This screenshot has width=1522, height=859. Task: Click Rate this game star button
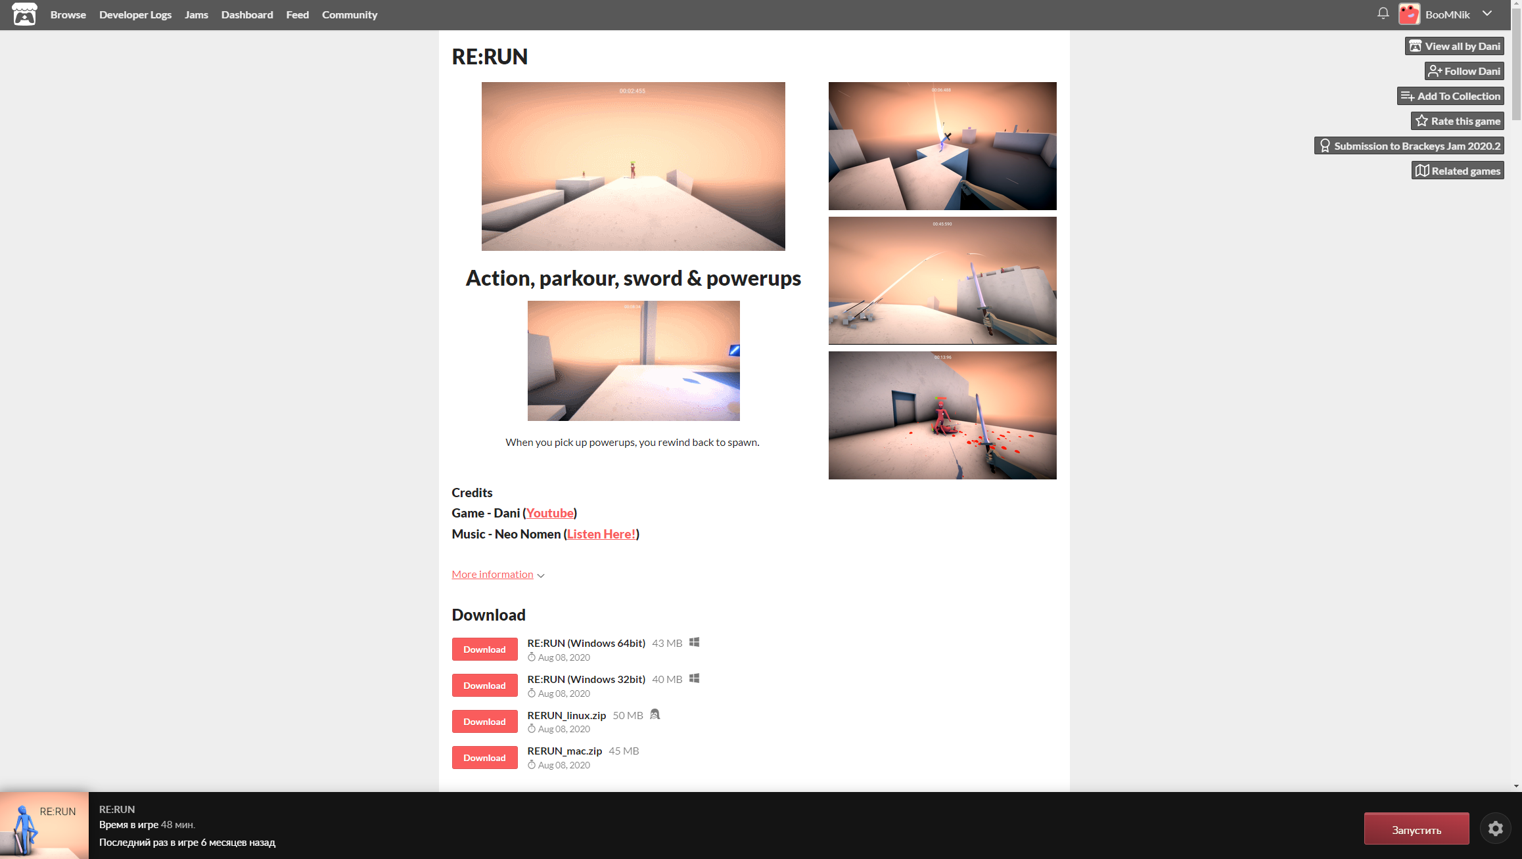coord(1457,121)
